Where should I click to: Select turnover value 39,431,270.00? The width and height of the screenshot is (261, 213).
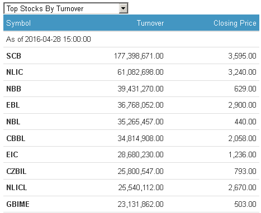click(140, 89)
